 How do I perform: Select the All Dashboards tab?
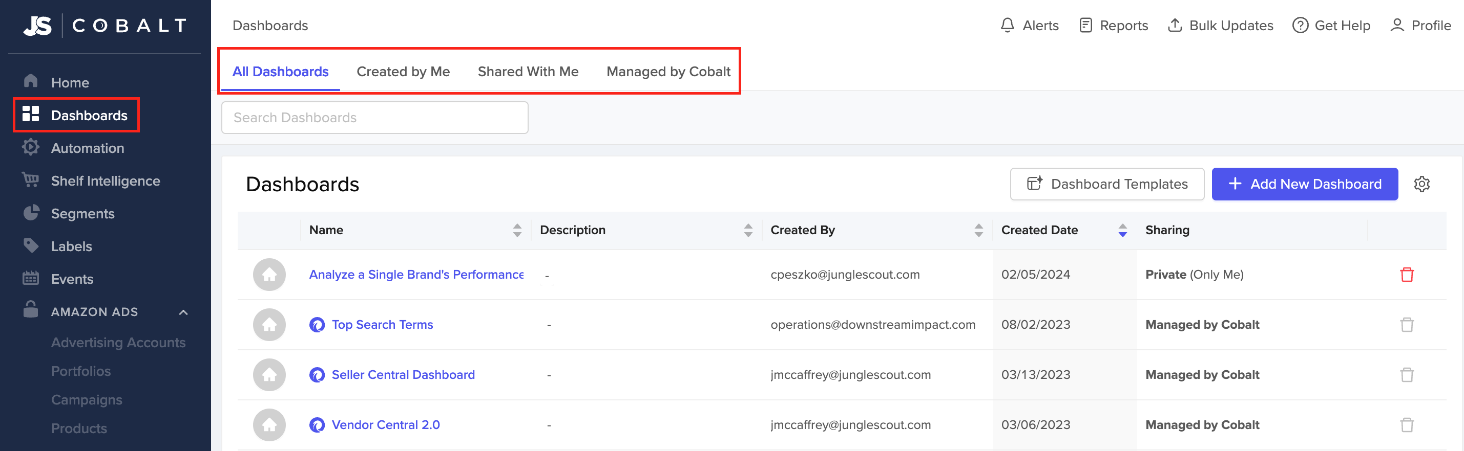[x=280, y=72]
